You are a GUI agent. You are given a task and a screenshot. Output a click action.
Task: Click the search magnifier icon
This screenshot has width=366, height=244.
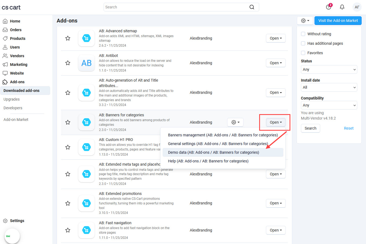[x=252, y=7]
